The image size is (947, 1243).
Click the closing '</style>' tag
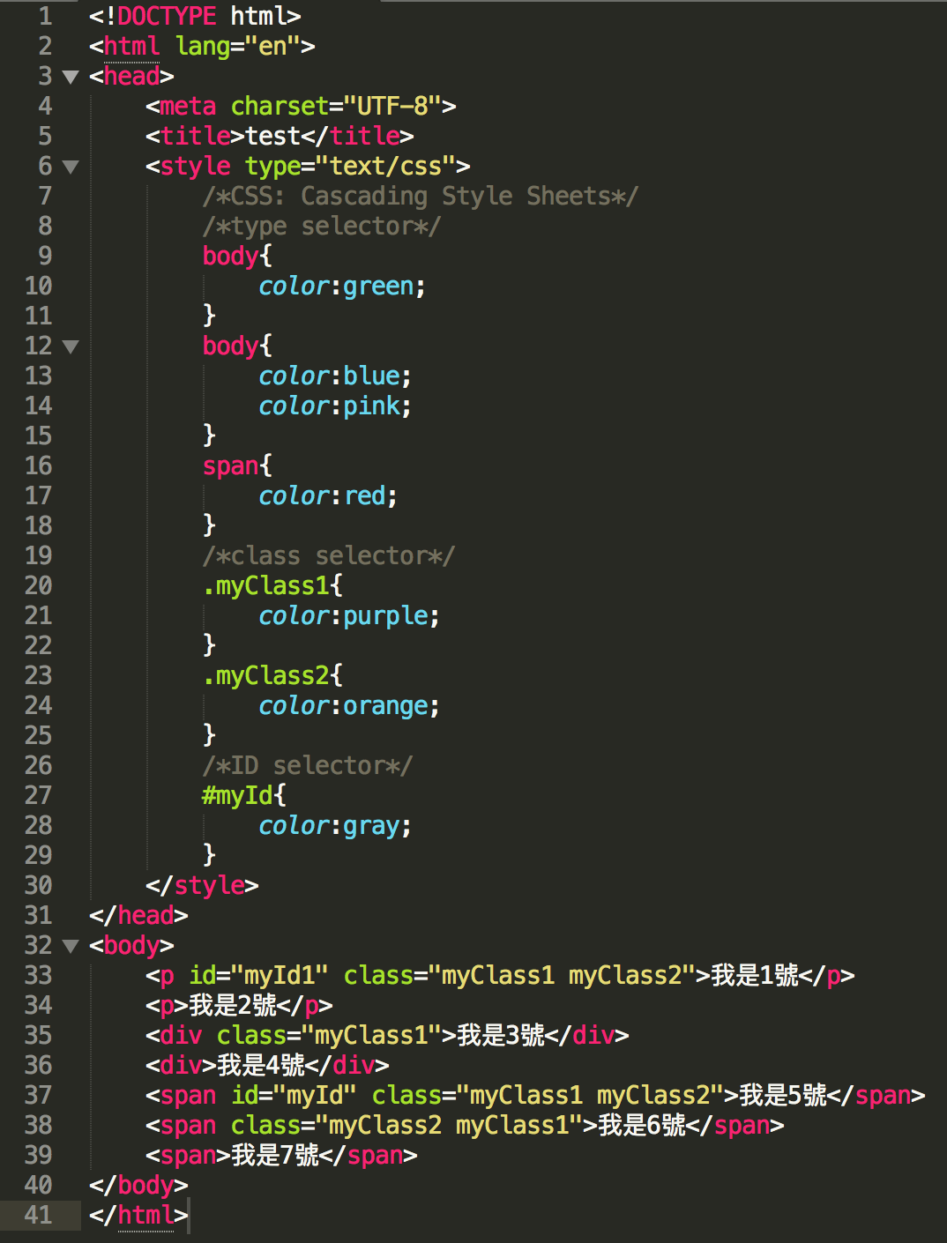pyautogui.click(x=203, y=885)
